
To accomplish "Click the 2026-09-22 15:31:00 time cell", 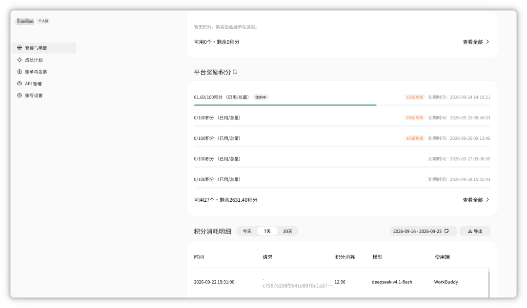I will pos(214,282).
